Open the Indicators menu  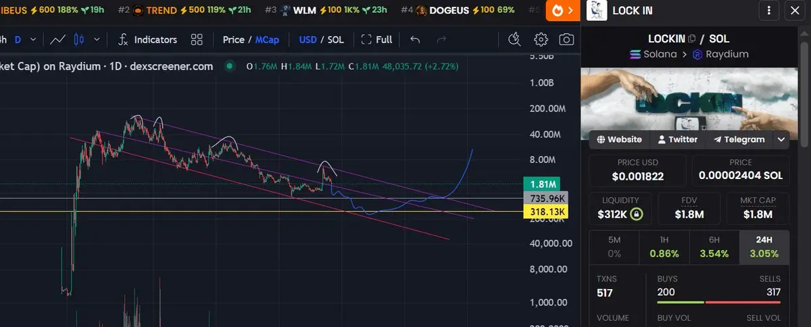tap(147, 39)
